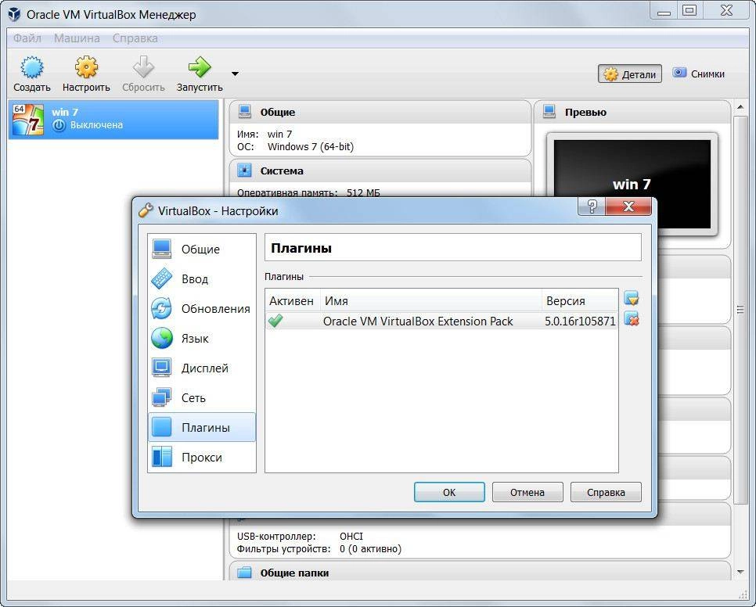Select Язык globe settings category
This screenshot has height=607, width=756.
coord(202,339)
